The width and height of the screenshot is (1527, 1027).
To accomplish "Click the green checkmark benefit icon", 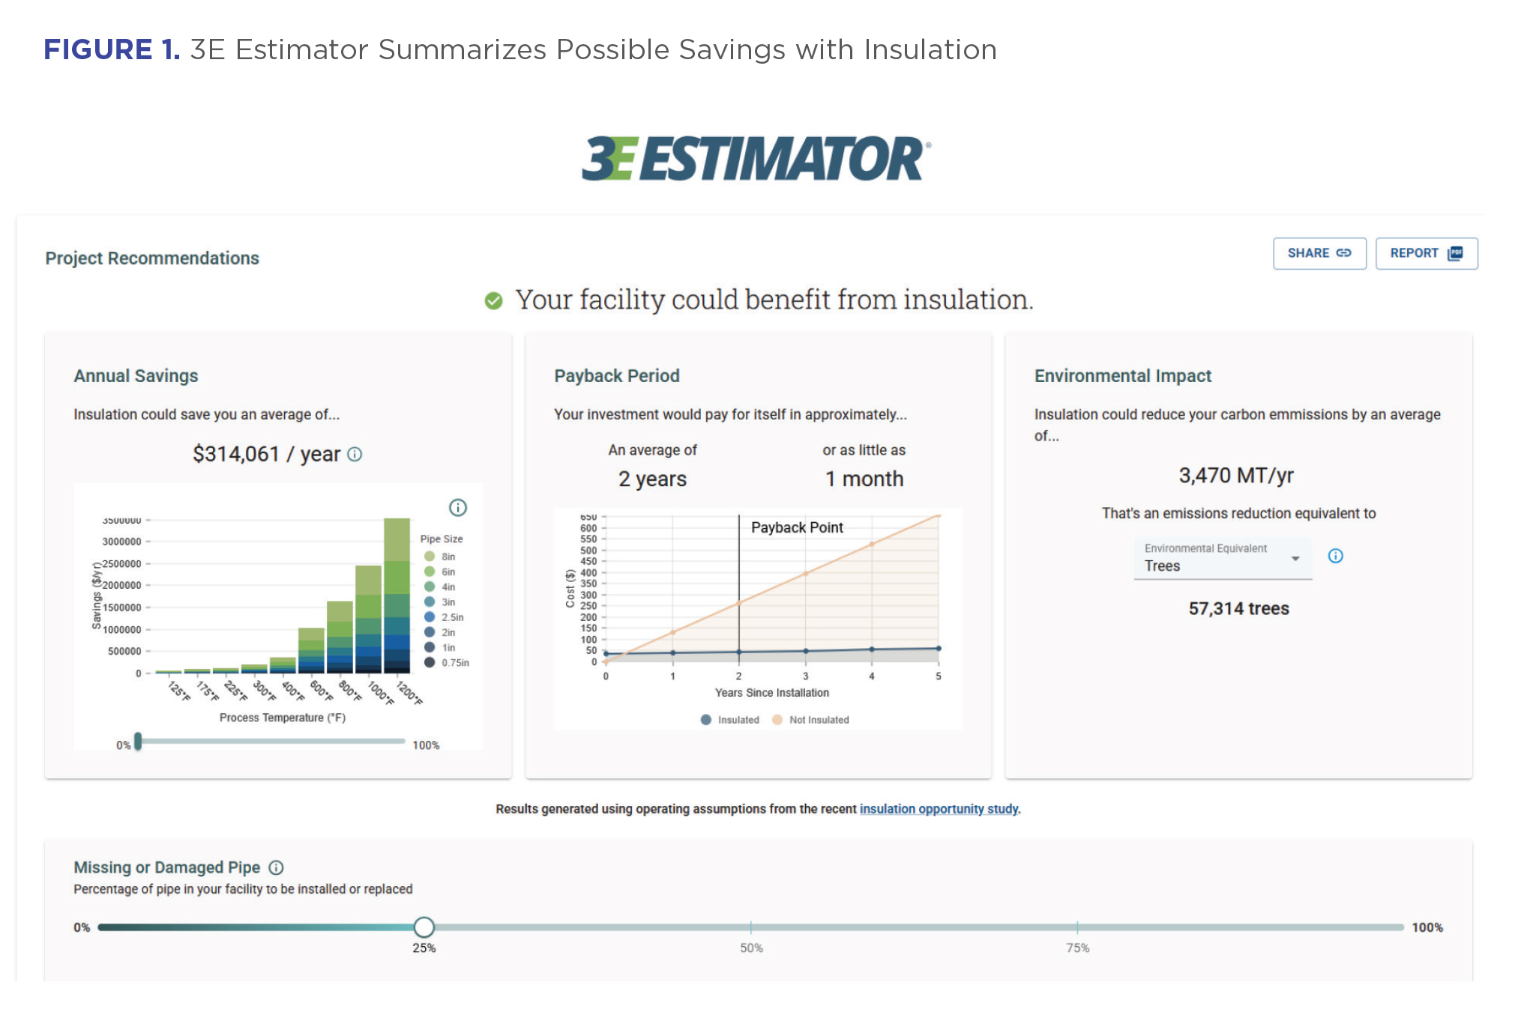I will 493,300.
